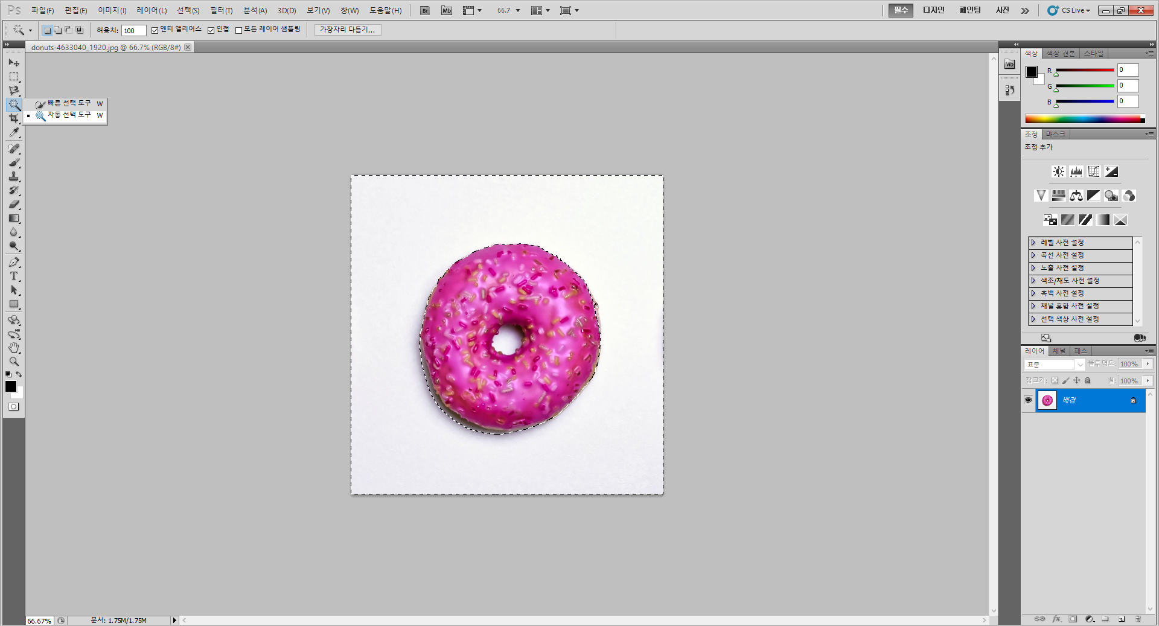The height and width of the screenshot is (626, 1159).
Task: Select the Eraser tool
Action: (x=14, y=204)
